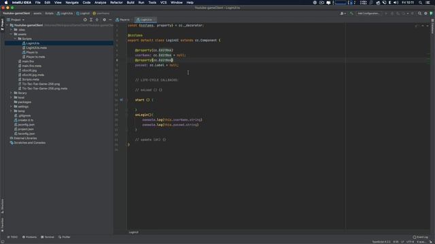Open the Event Log

coord(420,237)
